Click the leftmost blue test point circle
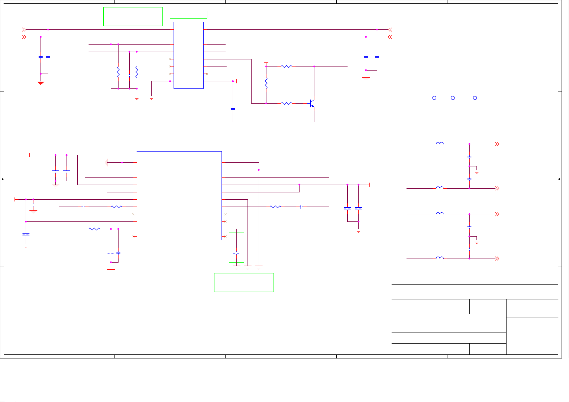The width and height of the screenshot is (569, 402). 434,98
